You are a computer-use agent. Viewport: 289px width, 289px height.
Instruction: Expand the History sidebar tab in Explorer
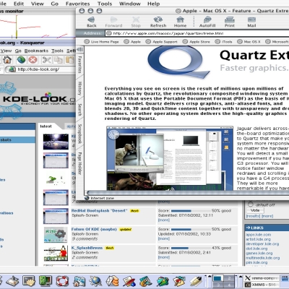pos(79,88)
